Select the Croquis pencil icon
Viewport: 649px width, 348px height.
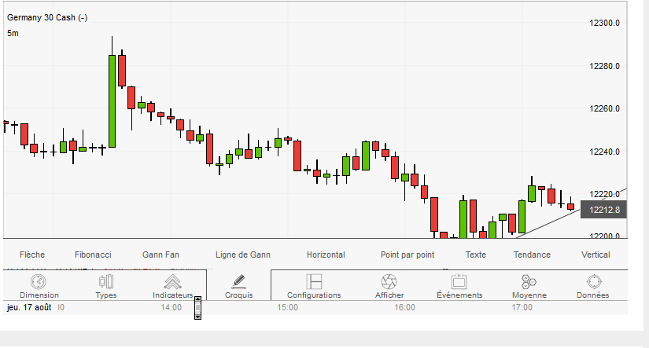(239, 281)
